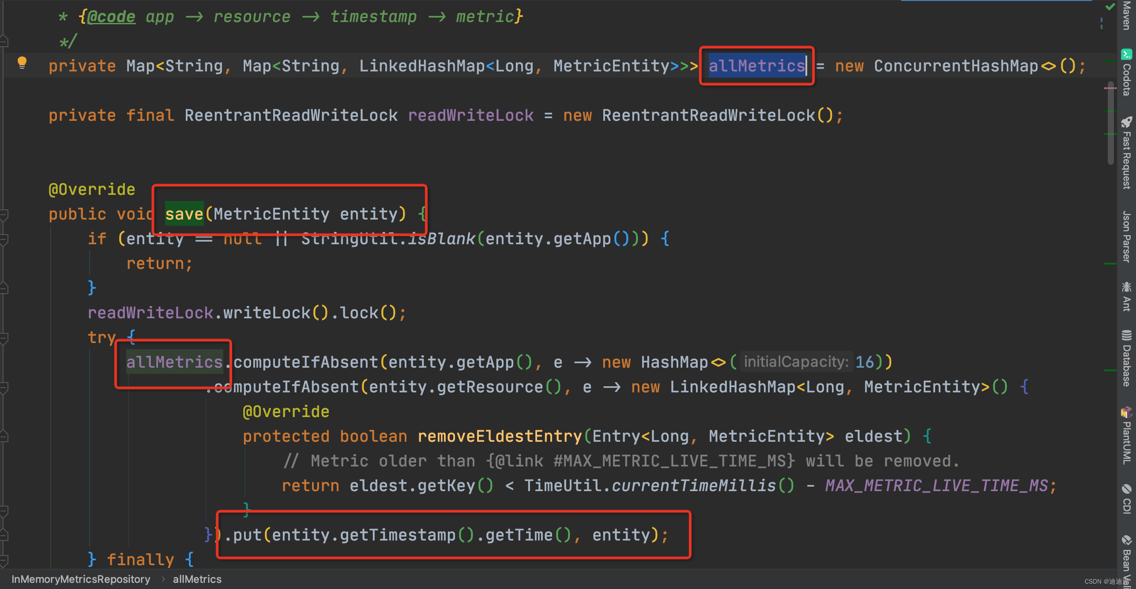Click ConcurrentHashMap in the field initializer
Image resolution: width=1136 pixels, height=589 pixels.
956,66
